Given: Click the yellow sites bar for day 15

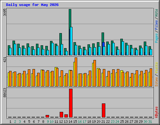Looking at the screenshot, I should click(x=74, y=74).
